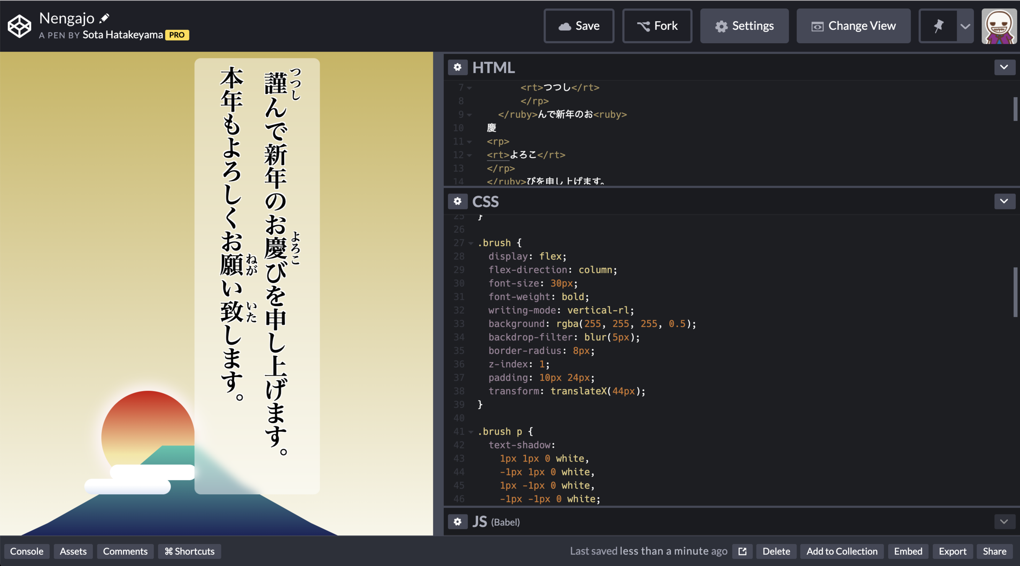Fold the .brush p rule at line 41

(471, 432)
